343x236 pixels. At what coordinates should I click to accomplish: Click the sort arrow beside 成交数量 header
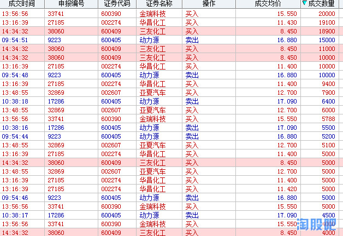tap(304, 3)
